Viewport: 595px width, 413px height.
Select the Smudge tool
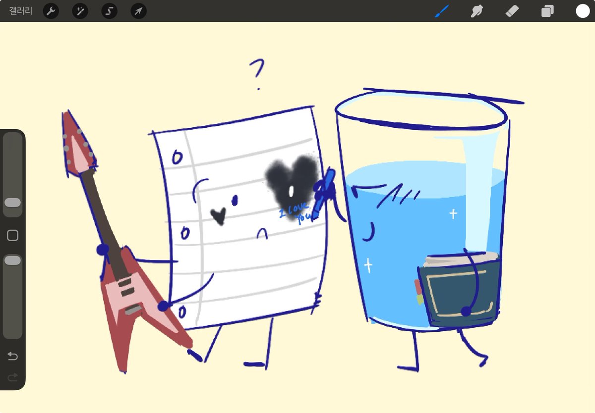pyautogui.click(x=476, y=11)
